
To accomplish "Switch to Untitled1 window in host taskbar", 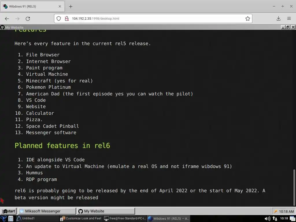I will 37,219.
